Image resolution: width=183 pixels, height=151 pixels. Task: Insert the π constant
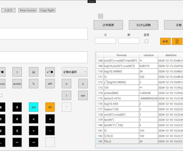point(66,84)
